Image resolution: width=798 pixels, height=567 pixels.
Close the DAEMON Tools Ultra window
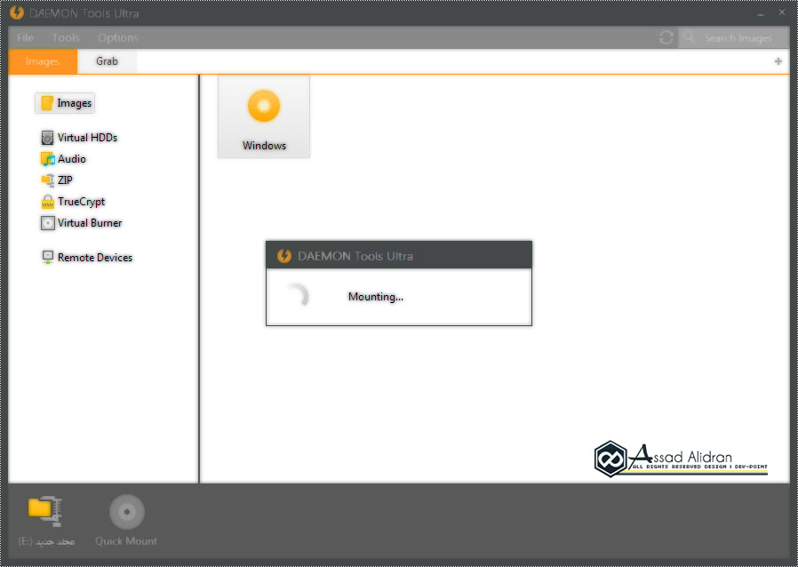782,12
